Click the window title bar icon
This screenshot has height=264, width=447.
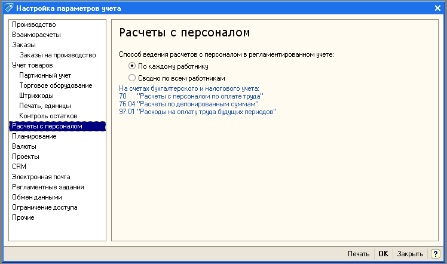point(9,8)
